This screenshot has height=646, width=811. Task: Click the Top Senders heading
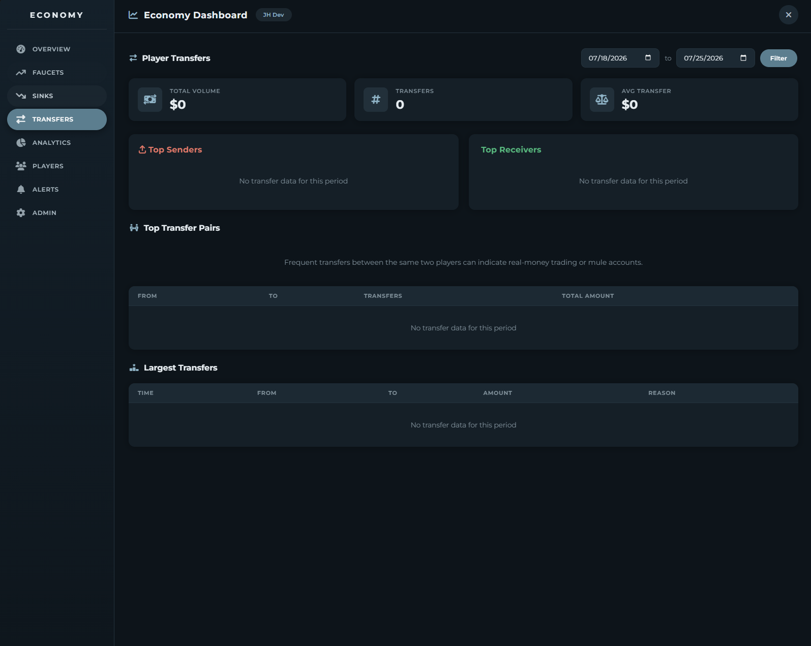175,149
